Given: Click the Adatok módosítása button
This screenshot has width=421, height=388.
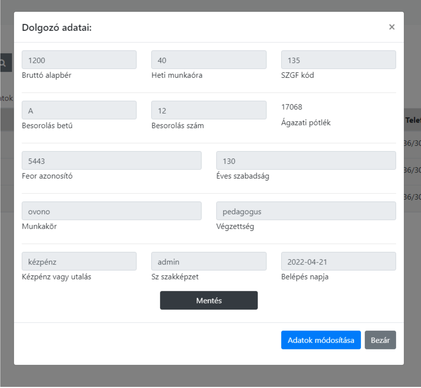Looking at the screenshot, I should point(321,340).
